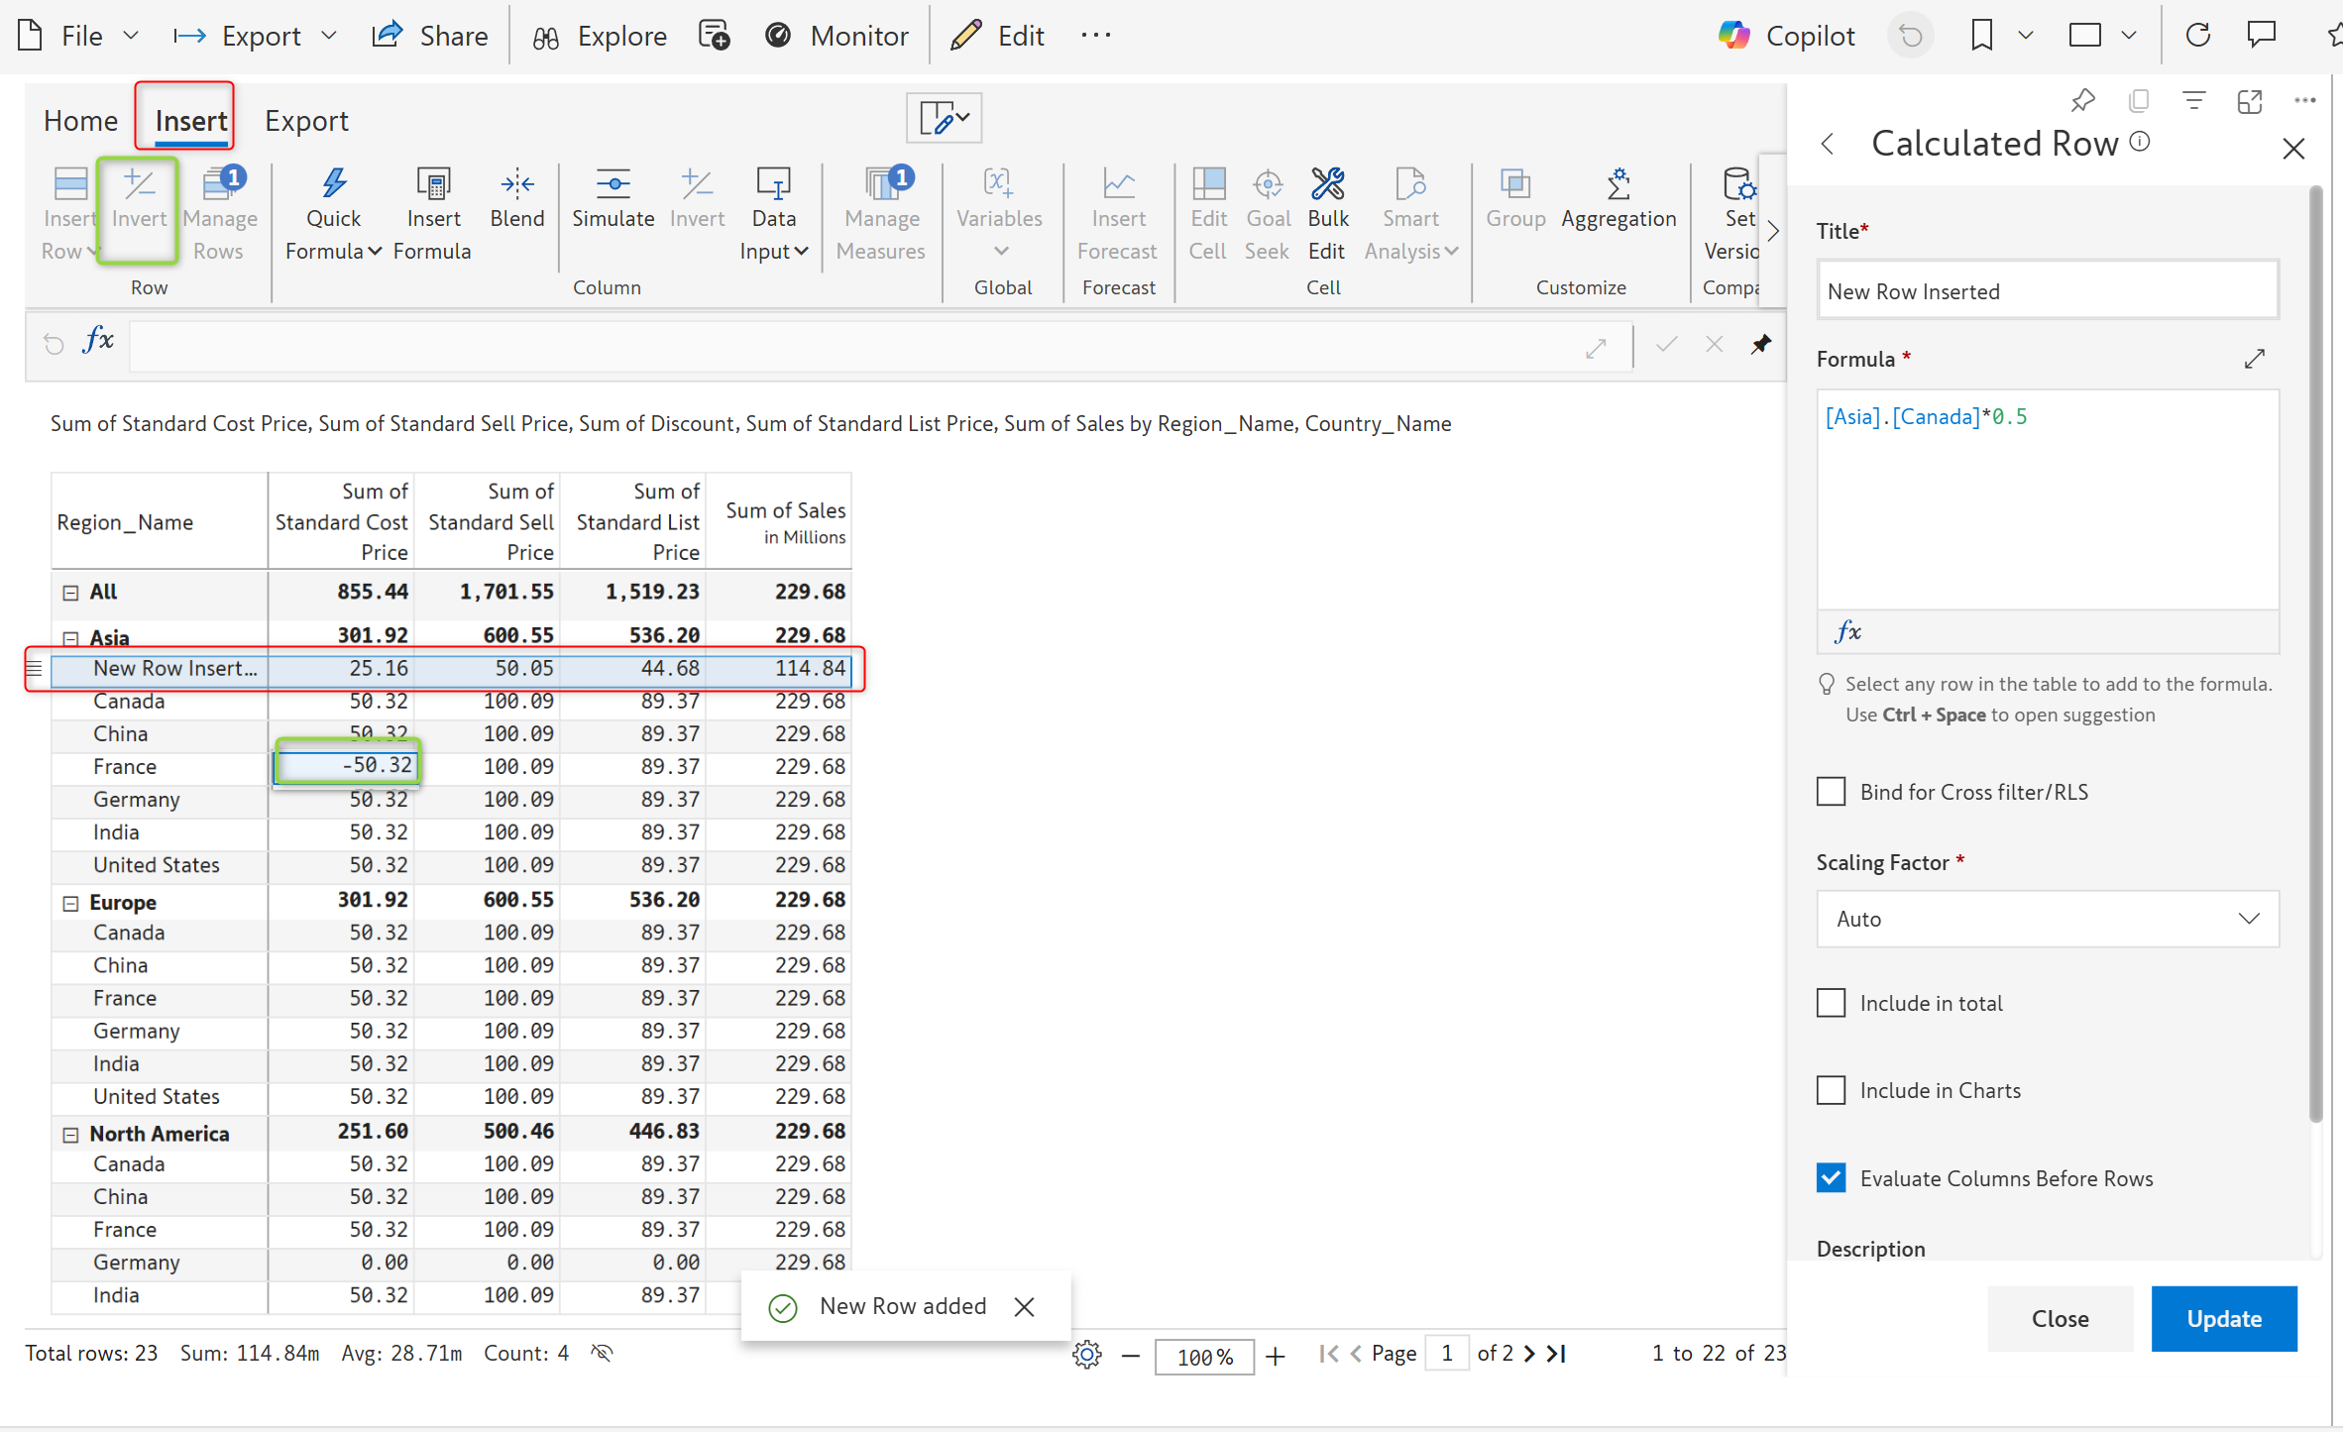Uncheck Evaluate Columns Before Rows
The width and height of the screenshot is (2343, 1432).
point(1831,1177)
